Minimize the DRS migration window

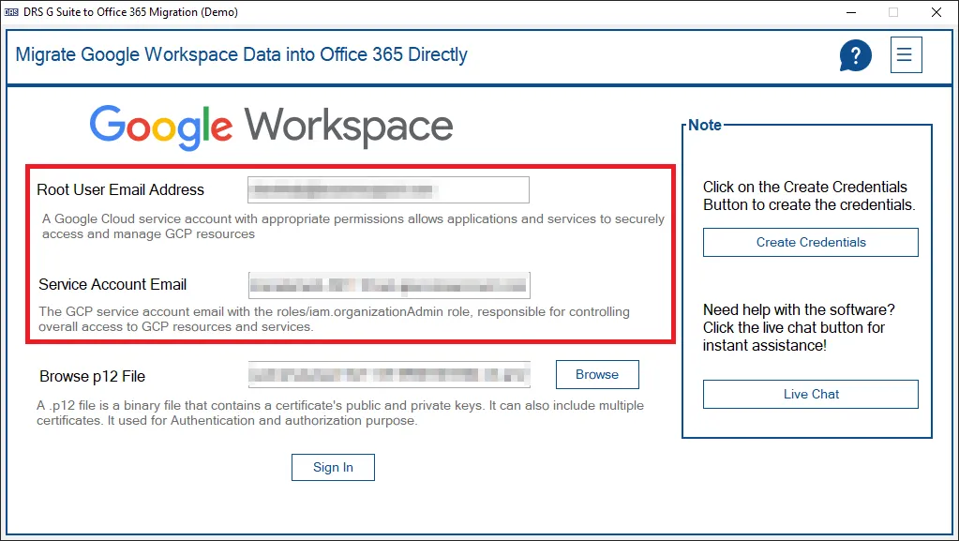850,12
